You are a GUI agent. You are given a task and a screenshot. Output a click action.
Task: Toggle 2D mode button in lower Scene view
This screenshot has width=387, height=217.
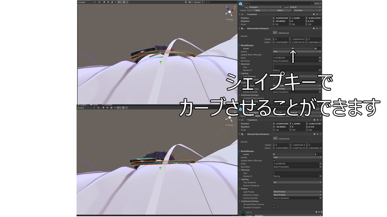98,107
